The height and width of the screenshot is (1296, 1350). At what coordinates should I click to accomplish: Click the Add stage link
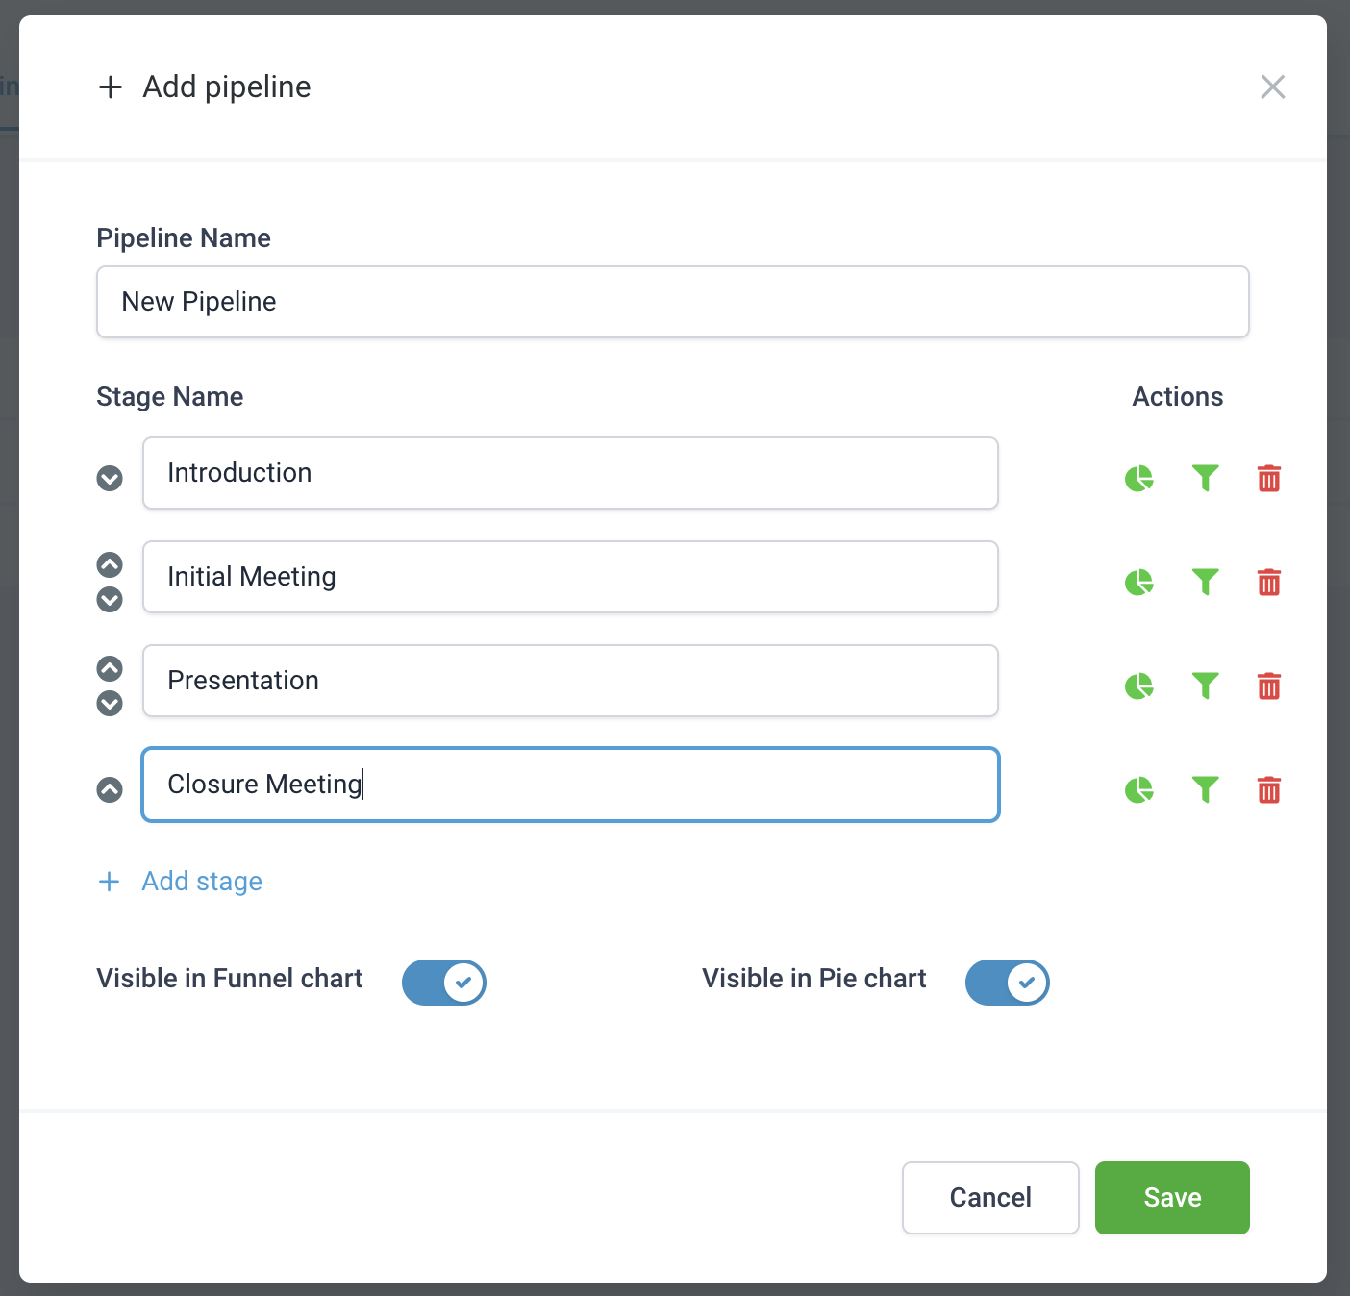point(202,881)
